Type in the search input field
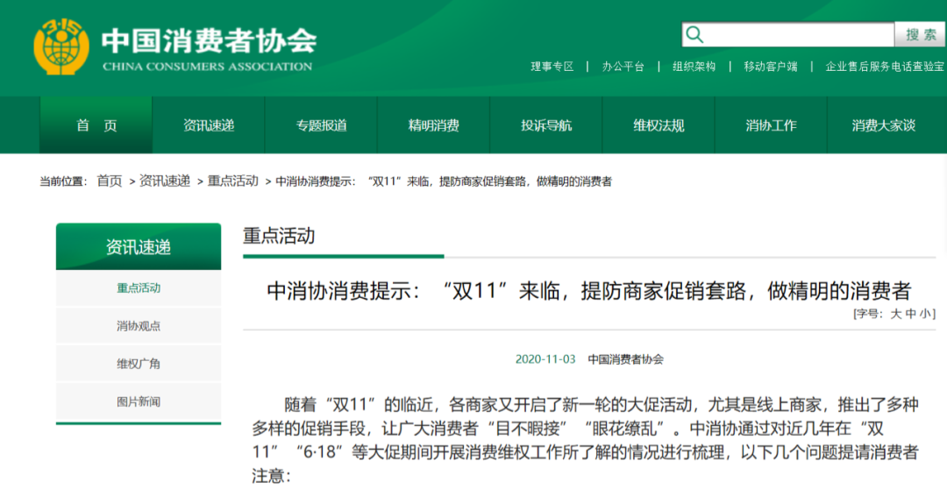Viewport: 947px width, 497px height. (x=798, y=35)
